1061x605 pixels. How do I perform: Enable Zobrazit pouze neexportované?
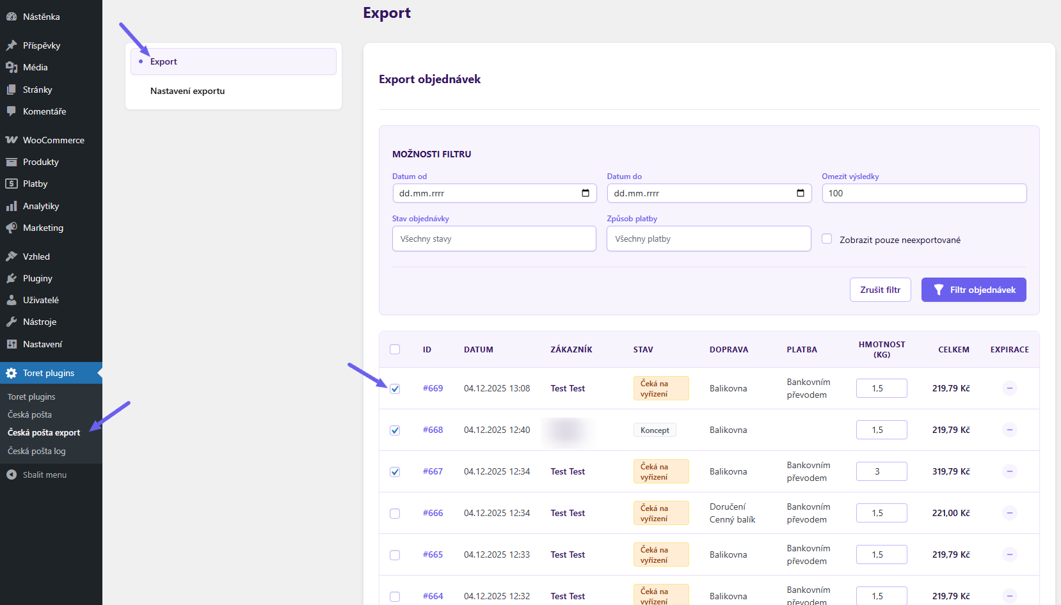pos(827,238)
